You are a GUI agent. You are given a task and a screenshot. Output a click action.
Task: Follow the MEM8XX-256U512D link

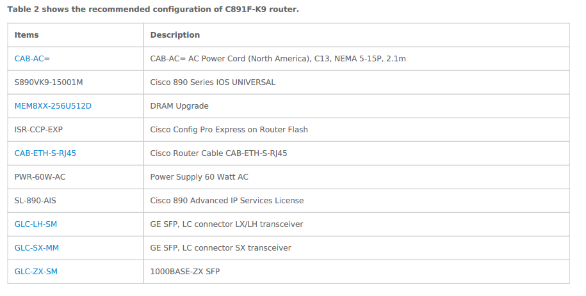53,106
